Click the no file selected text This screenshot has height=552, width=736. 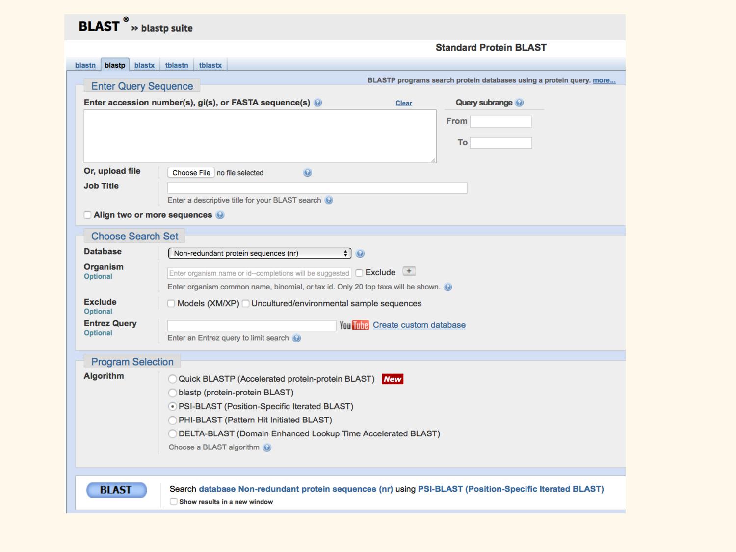coord(240,173)
